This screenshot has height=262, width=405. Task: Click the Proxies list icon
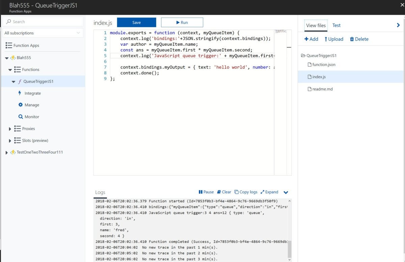coord(18,128)
